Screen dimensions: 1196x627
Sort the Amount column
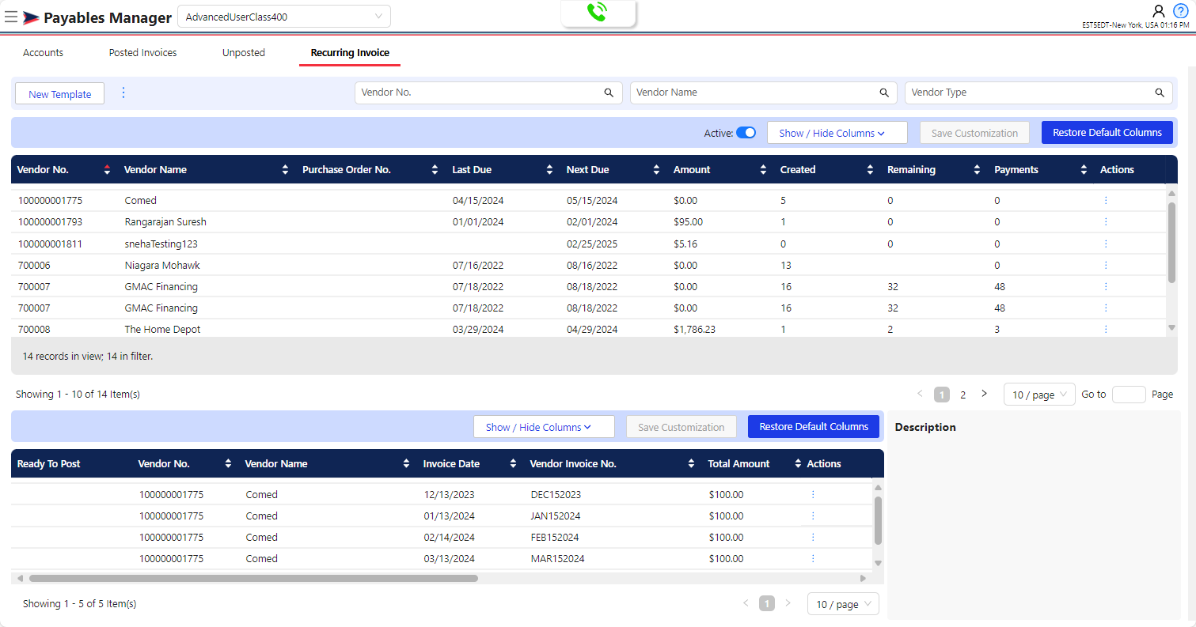click(x=763, y=169)
